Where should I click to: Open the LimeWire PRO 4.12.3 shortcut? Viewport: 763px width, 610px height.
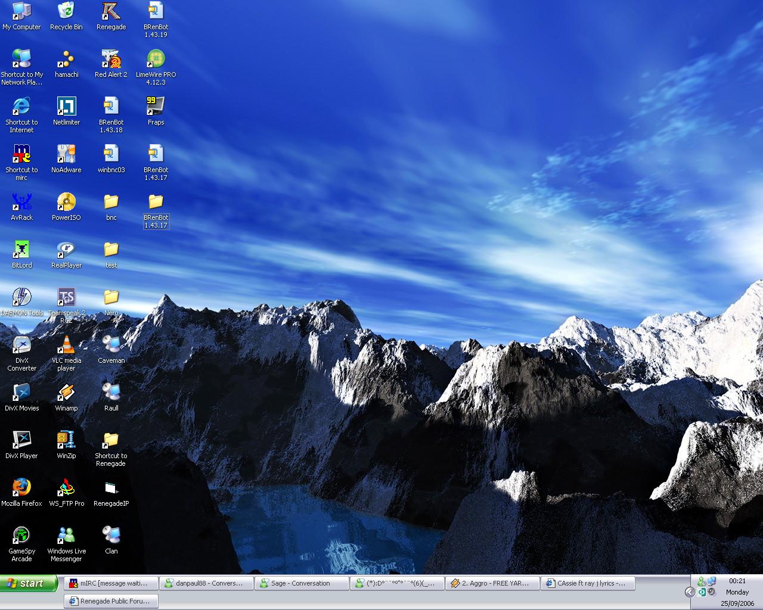(156, 59)
